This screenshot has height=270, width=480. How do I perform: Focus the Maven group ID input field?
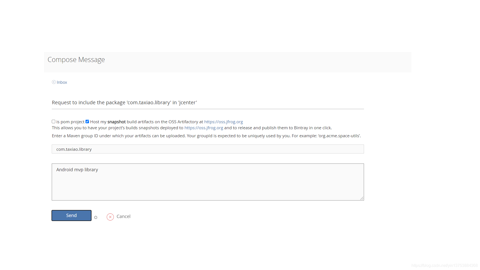(x=207, y=149)
